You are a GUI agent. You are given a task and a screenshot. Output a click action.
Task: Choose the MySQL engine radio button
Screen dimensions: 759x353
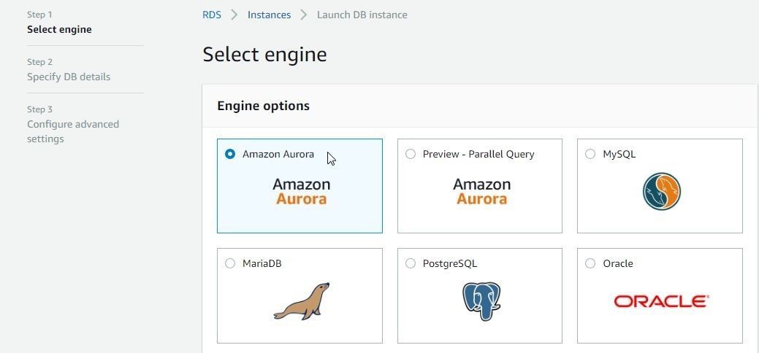tap(590, 155)
